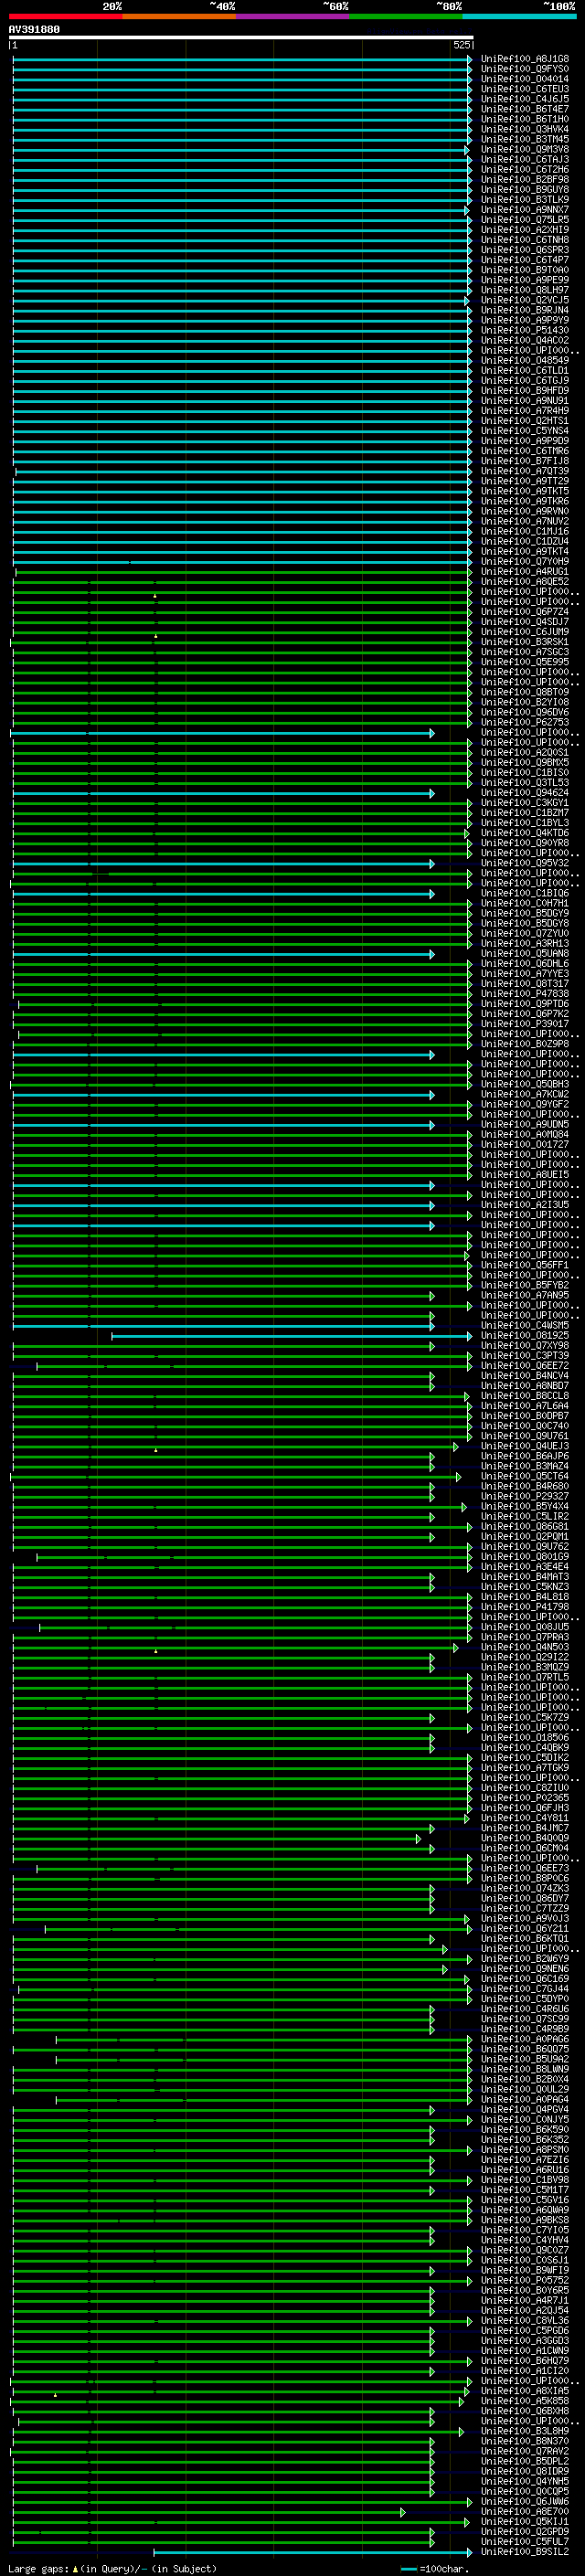Select the UniRef100_A8PSM0 label
Viewport: 585px width, 2576px height.
(525, 2150)
